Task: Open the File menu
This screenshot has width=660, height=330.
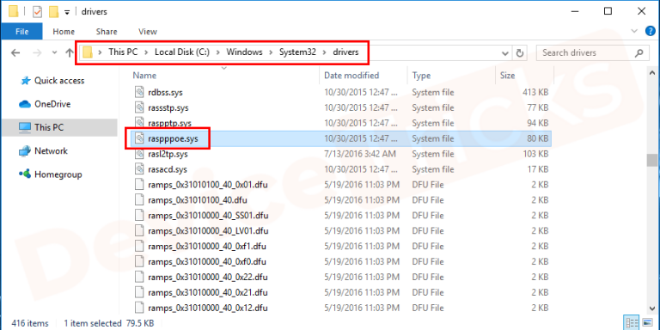Action: (x=21, y=32)
